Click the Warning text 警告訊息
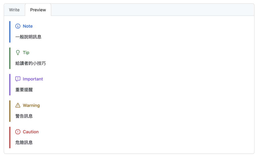The width and height of the screenshot is (257, 156). [x=24, y=116]
